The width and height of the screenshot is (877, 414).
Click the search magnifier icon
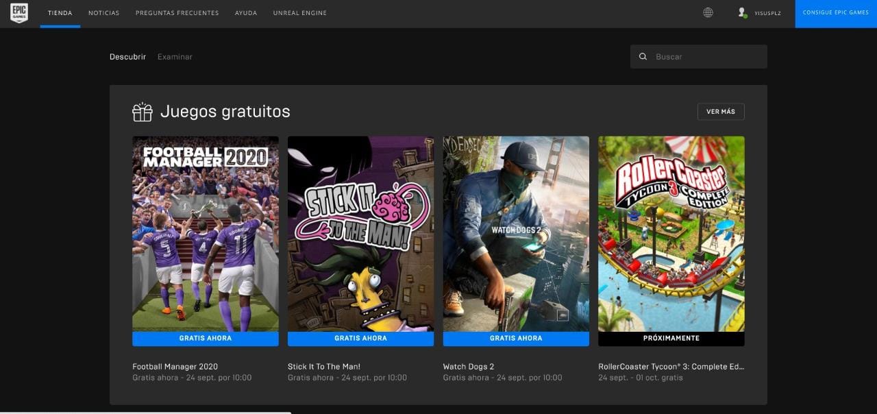(x=643, y=57)
